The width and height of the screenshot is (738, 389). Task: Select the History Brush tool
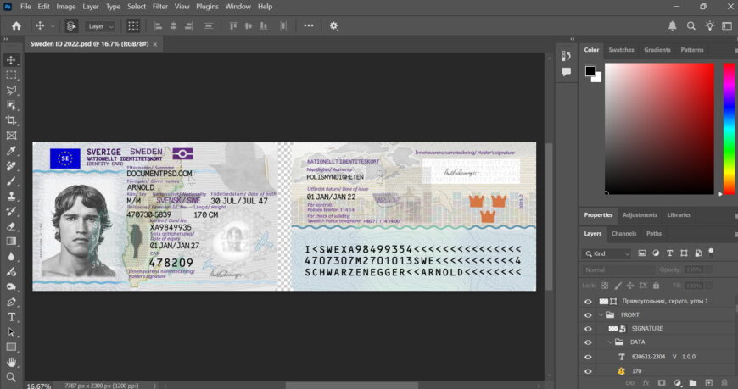[11, 211]
